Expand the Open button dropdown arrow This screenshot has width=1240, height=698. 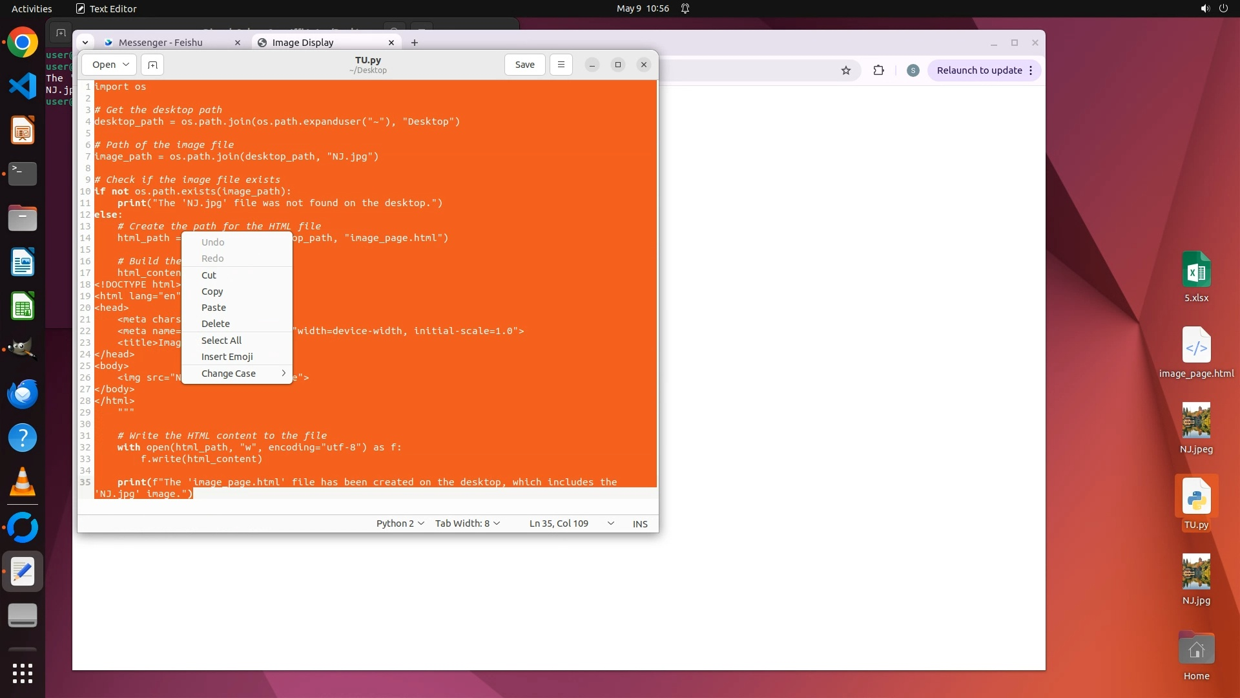tap(126, 65)
